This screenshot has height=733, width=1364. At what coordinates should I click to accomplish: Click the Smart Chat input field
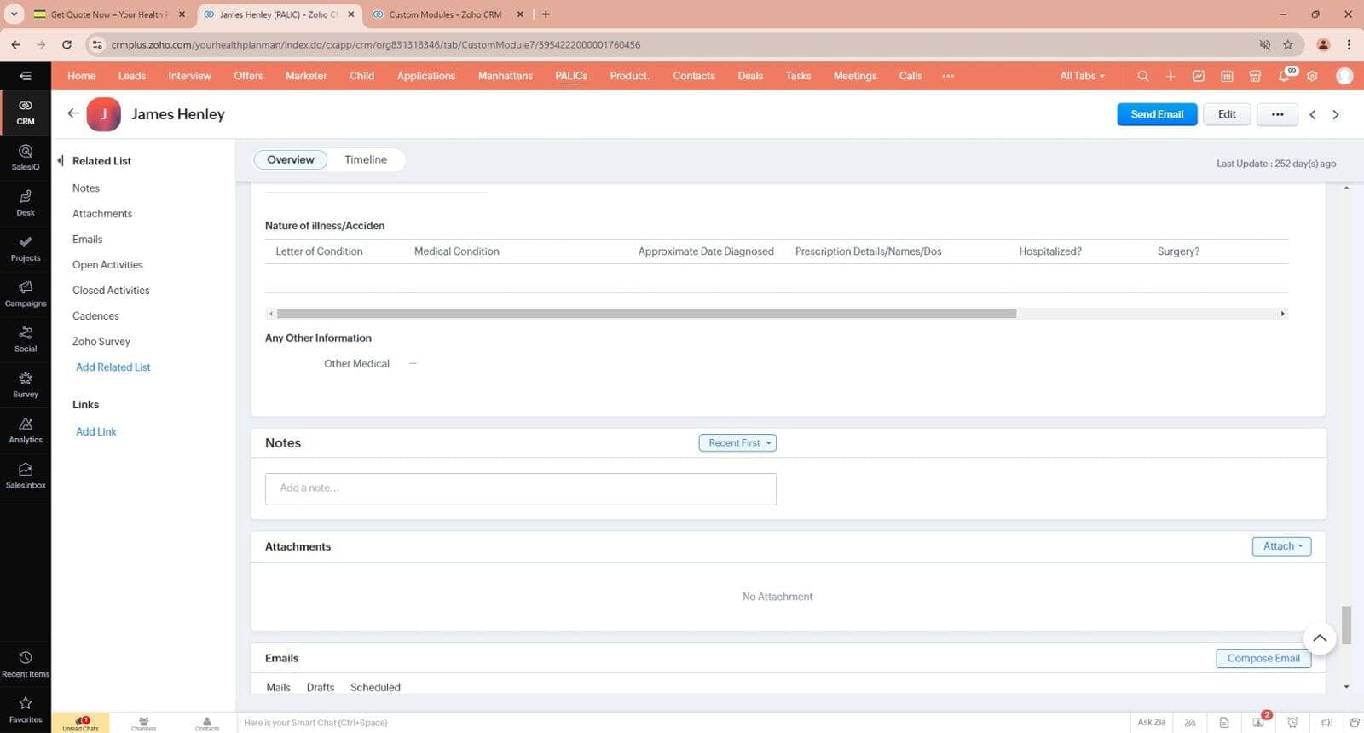pos(682,723)
